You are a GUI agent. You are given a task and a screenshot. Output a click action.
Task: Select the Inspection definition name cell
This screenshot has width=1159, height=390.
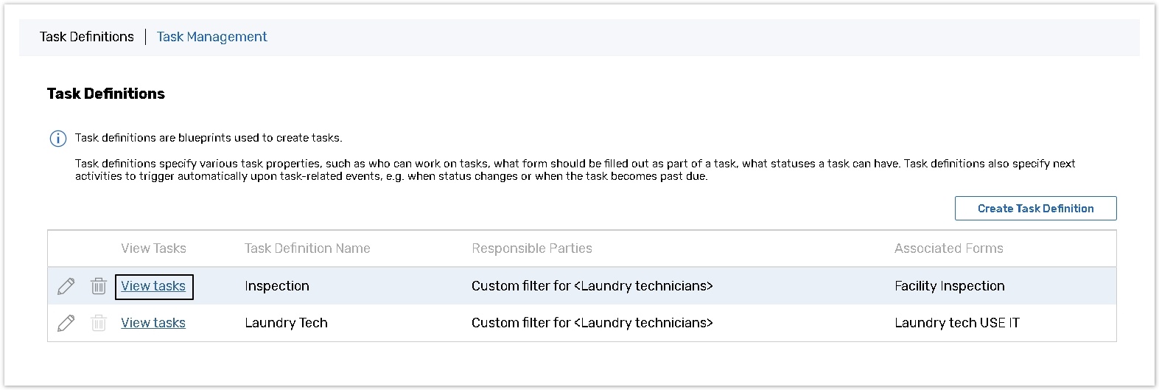[277, 286]
